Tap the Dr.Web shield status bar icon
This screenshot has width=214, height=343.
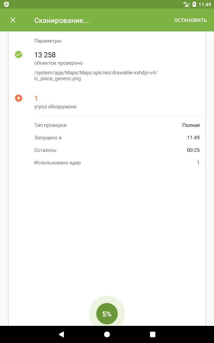[x=6, y=4]
